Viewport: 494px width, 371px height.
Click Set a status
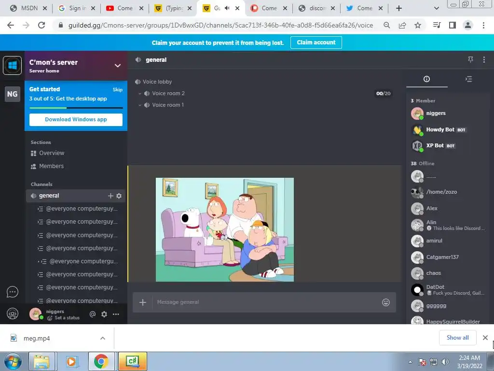[x=64, y=318]
